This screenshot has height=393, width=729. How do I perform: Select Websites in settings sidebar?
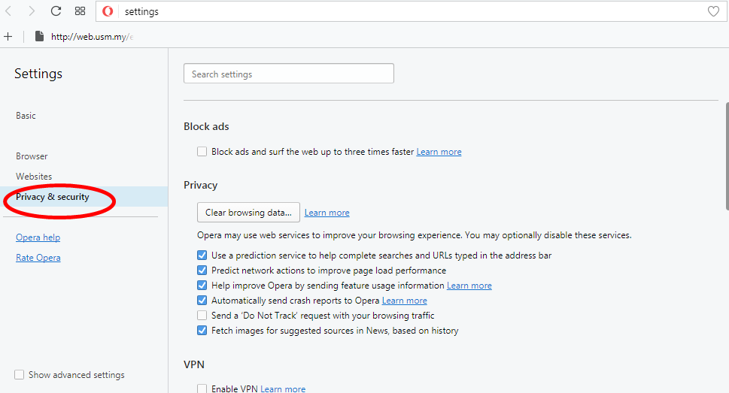pyautogui.click(x=34, y=177)
